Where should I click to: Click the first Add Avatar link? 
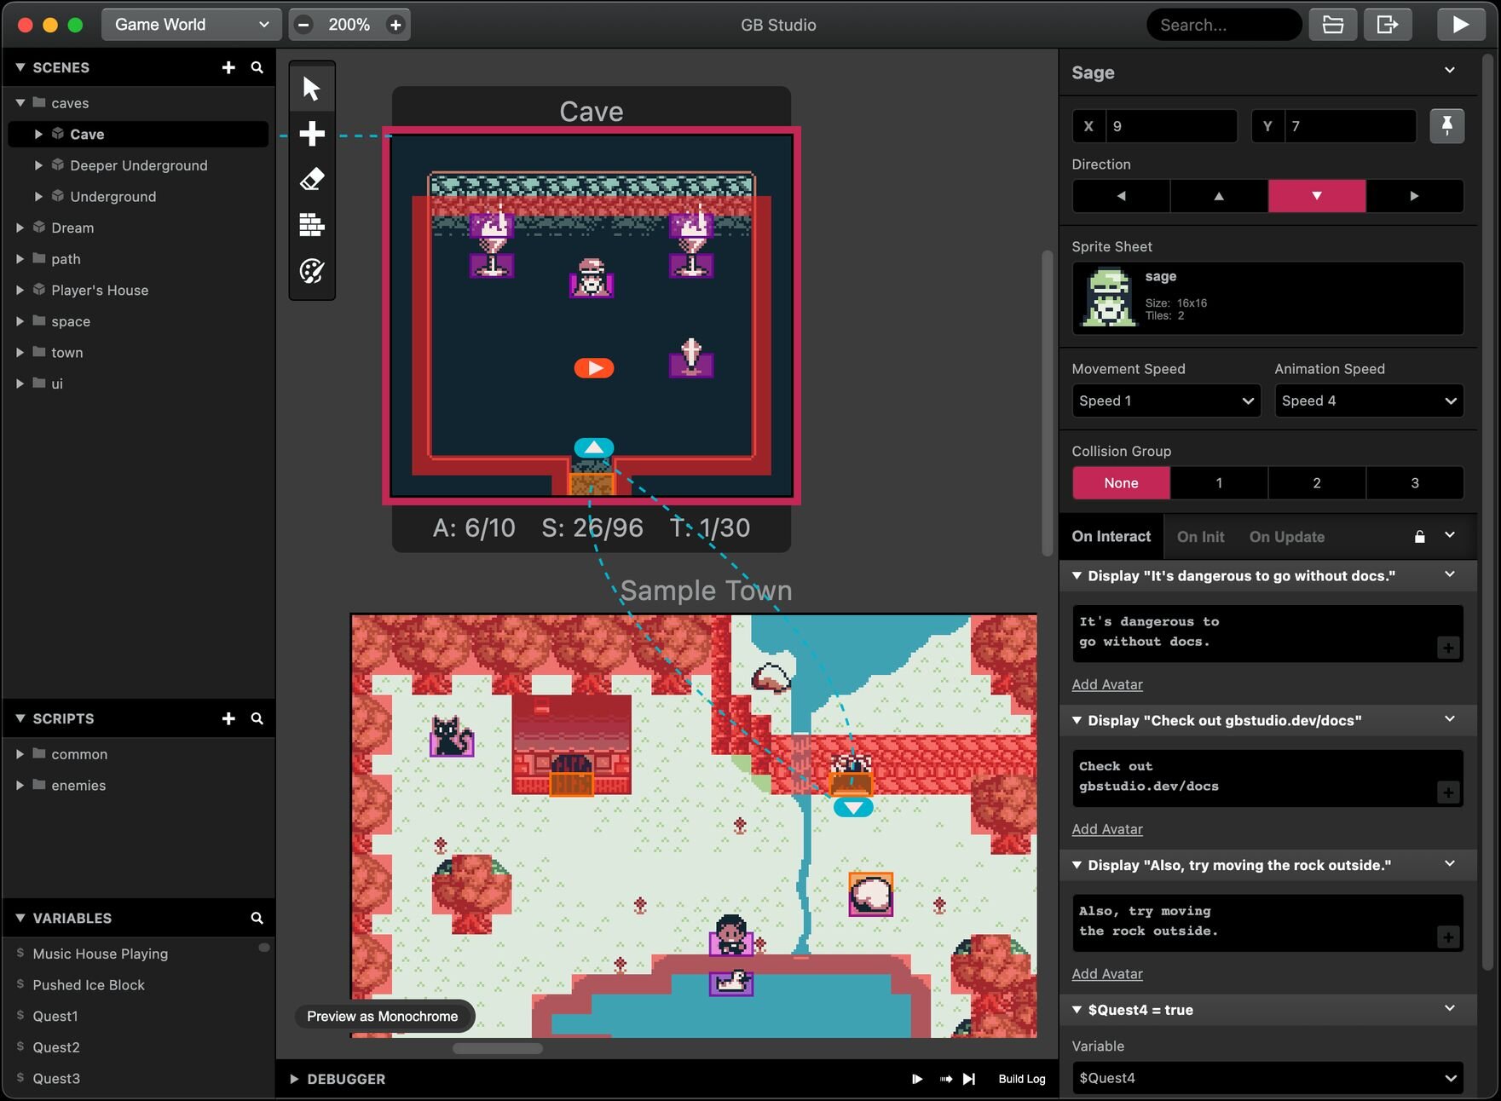tap(1106, 684)
